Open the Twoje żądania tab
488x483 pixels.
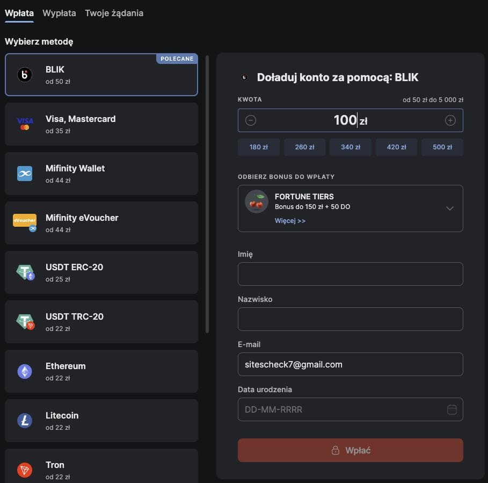(x=114, y=13)
